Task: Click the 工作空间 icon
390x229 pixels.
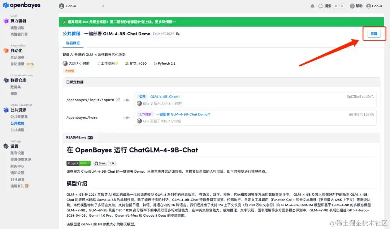Action: [98, 64]
